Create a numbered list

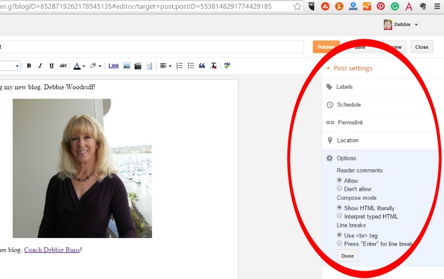tap(179, 66)
